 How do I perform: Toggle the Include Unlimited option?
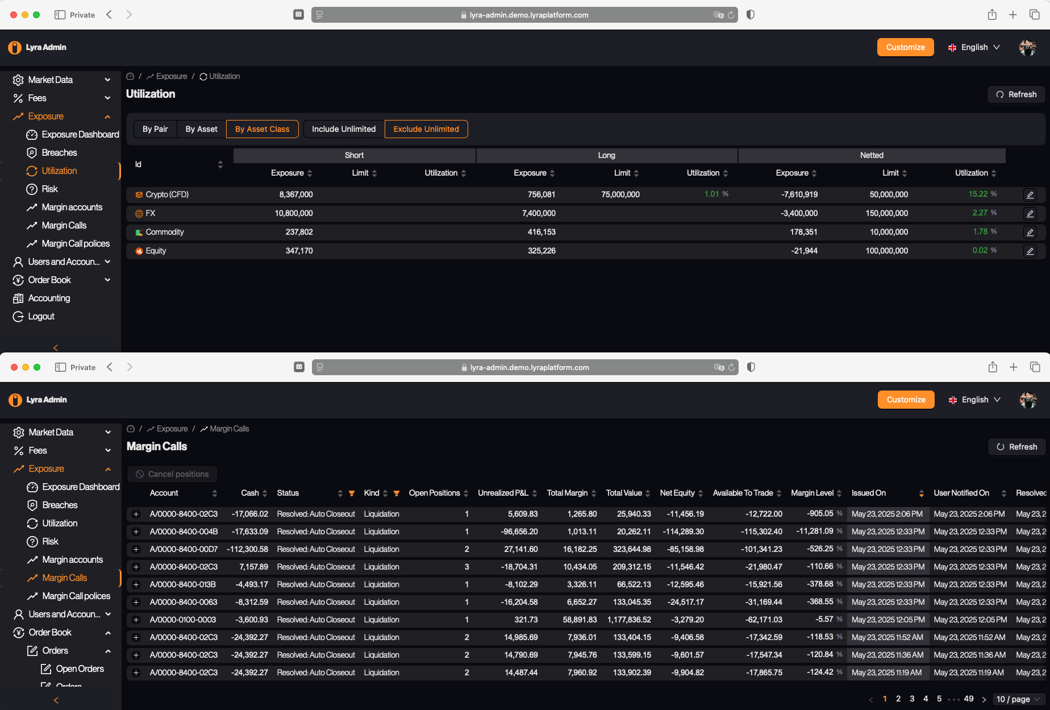344,129
